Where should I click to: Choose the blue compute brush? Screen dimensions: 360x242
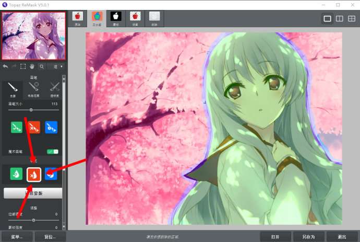pyautogui.click(x=51, y=127)
